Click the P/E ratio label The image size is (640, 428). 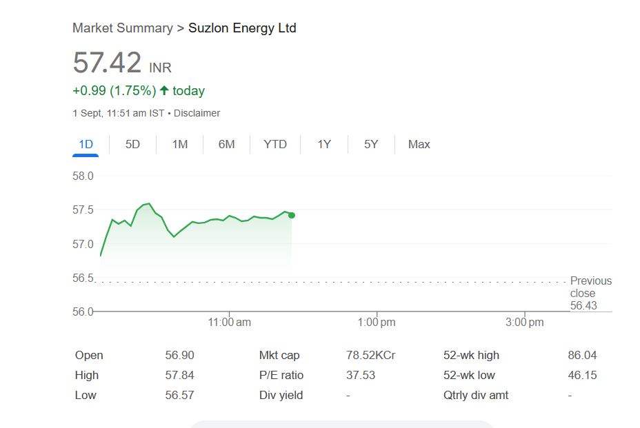(281, 376)
